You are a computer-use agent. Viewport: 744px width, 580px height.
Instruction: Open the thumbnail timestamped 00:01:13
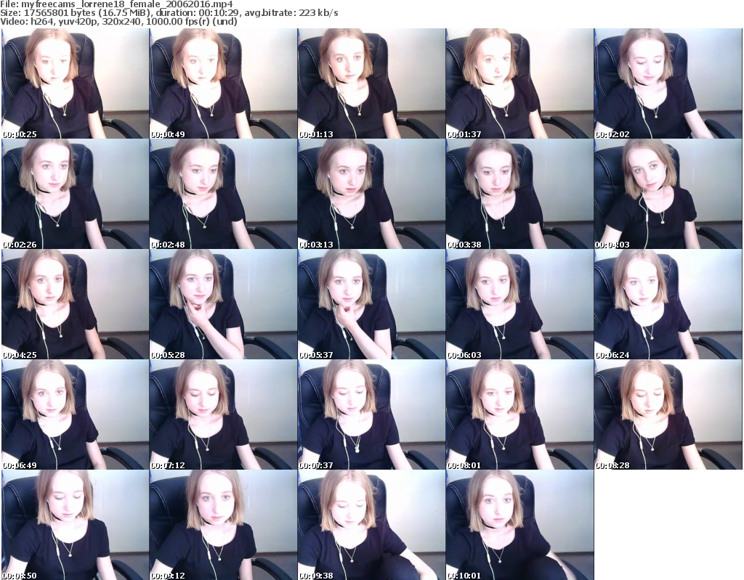(371, 83)
